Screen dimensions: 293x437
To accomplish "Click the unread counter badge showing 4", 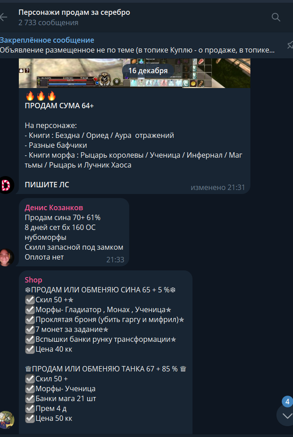I will [x=287, y=402].
